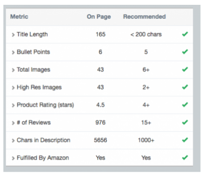The height and width of the screenshot is (175, 204).
Task: Click green checkmark for # of Reviews
Action: [185, 122]
